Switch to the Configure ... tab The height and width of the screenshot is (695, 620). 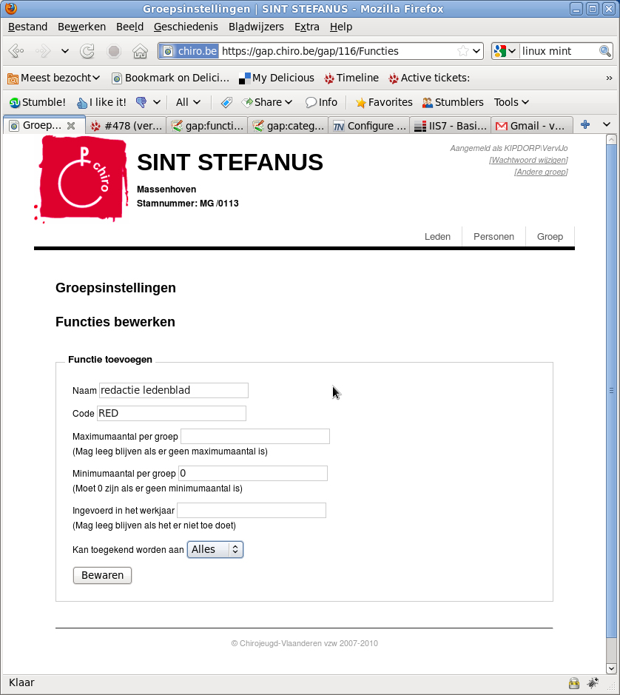pos(369,126)
